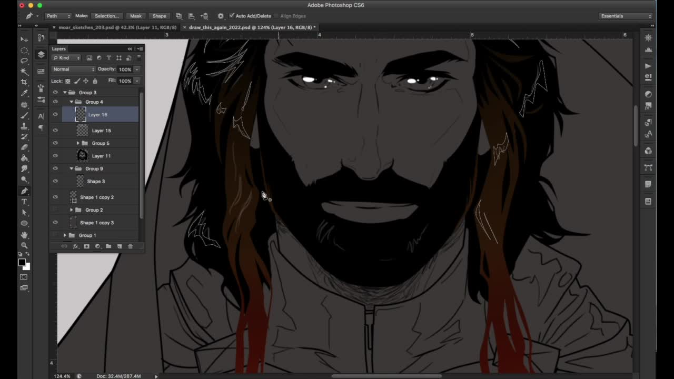Select the Pen tool in toolbox
Viewport: 674px width, 379px height.
pos(24,191)
